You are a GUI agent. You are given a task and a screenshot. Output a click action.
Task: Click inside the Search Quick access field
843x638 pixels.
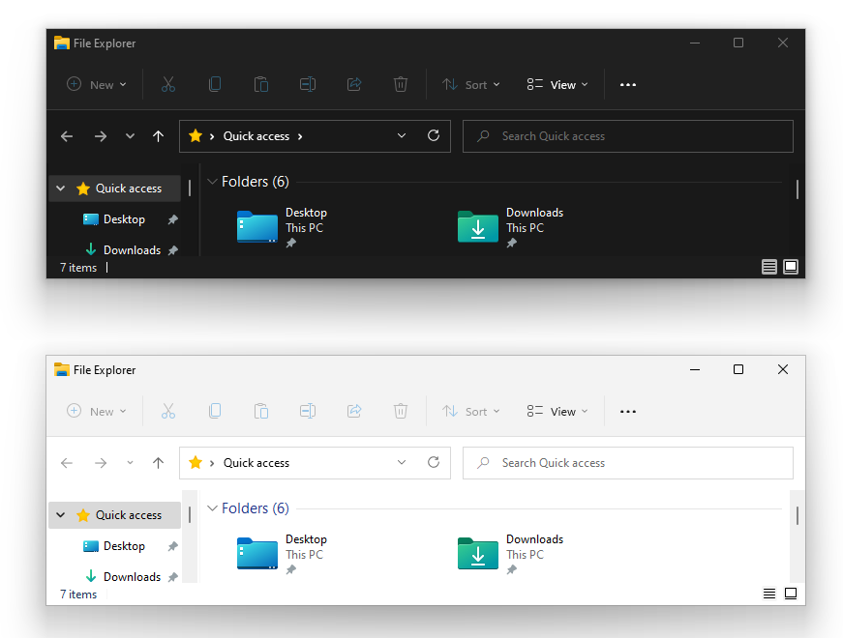click(627, 135)
